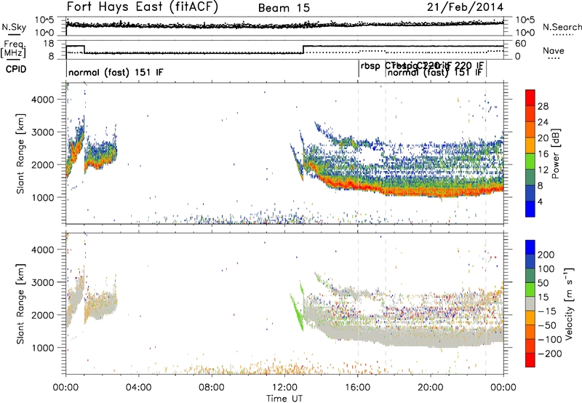The image size is (582, 403).
Task: Click the date "21/Feb/2014"
Action: pos(465,7)
